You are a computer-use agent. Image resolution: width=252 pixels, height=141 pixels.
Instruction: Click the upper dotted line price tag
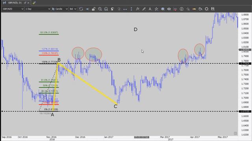[245, 63]
